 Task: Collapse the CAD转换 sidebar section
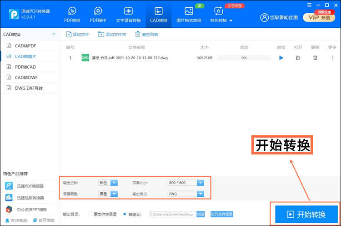54,34
